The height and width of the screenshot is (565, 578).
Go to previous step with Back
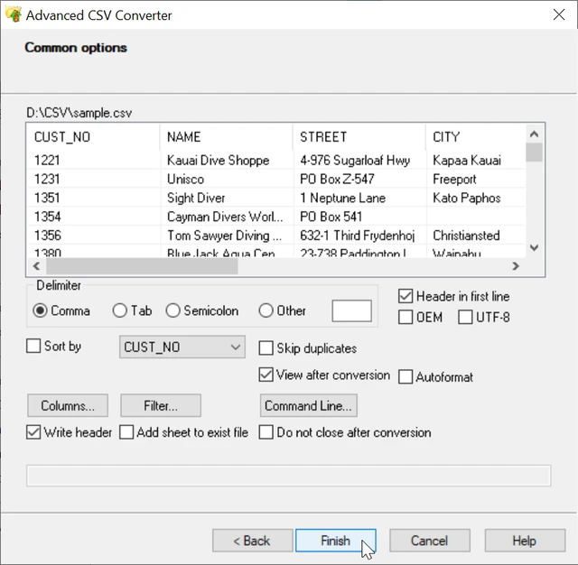(252, 541)
